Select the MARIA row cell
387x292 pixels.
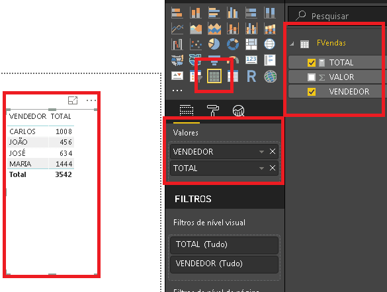click(21, 164)
